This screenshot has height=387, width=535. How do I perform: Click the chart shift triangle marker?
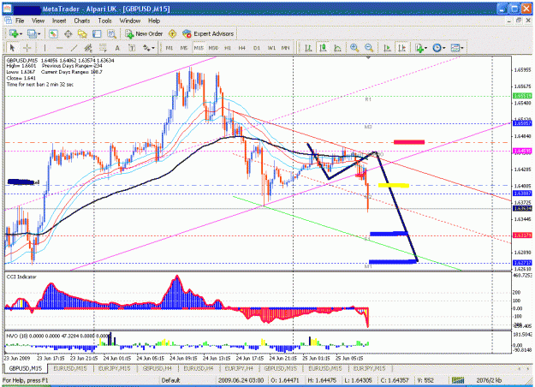[x=368, y=57]
